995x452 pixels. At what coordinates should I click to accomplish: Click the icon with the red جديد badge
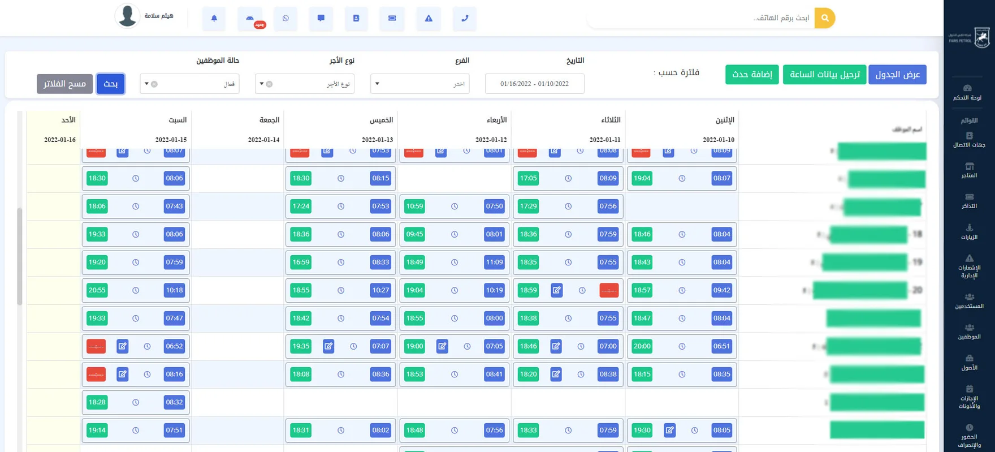pyautogui.click(x=250, y=18)
